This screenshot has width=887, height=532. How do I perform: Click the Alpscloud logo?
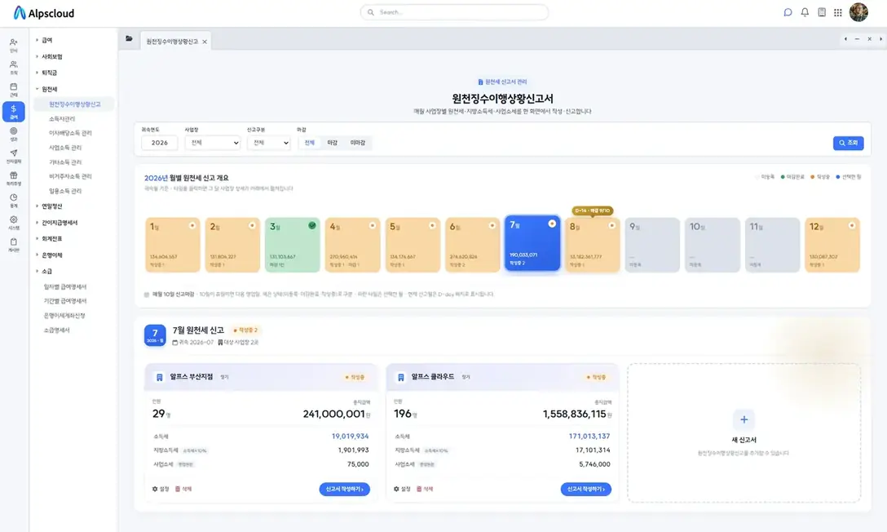pyautogui.click(x=43, y=12)
